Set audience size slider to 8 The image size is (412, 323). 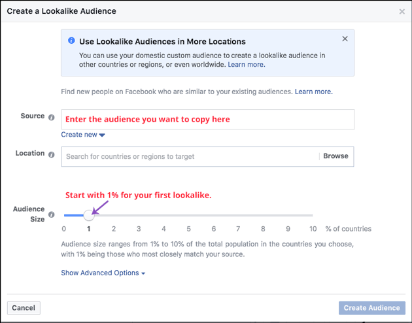tap(263, 215)
